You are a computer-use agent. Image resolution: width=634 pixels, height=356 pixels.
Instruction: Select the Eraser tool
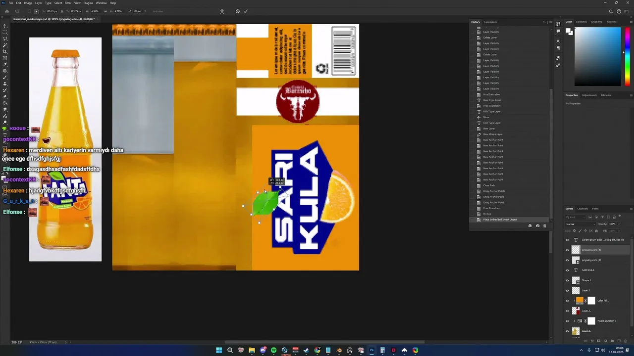click(x=5, y=96)
